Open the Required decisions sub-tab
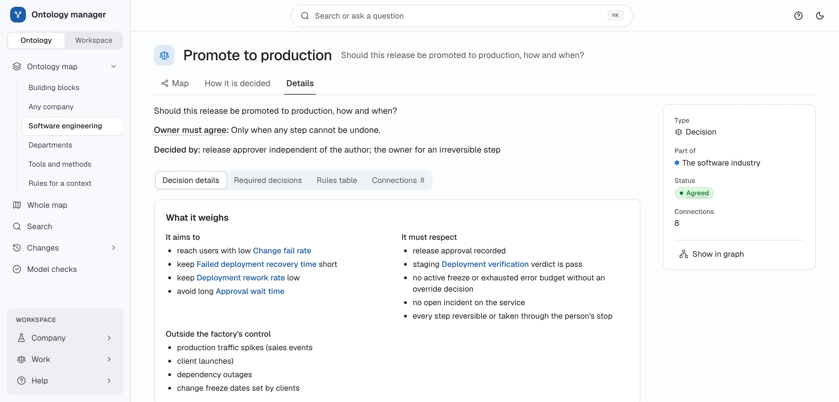 268,180
